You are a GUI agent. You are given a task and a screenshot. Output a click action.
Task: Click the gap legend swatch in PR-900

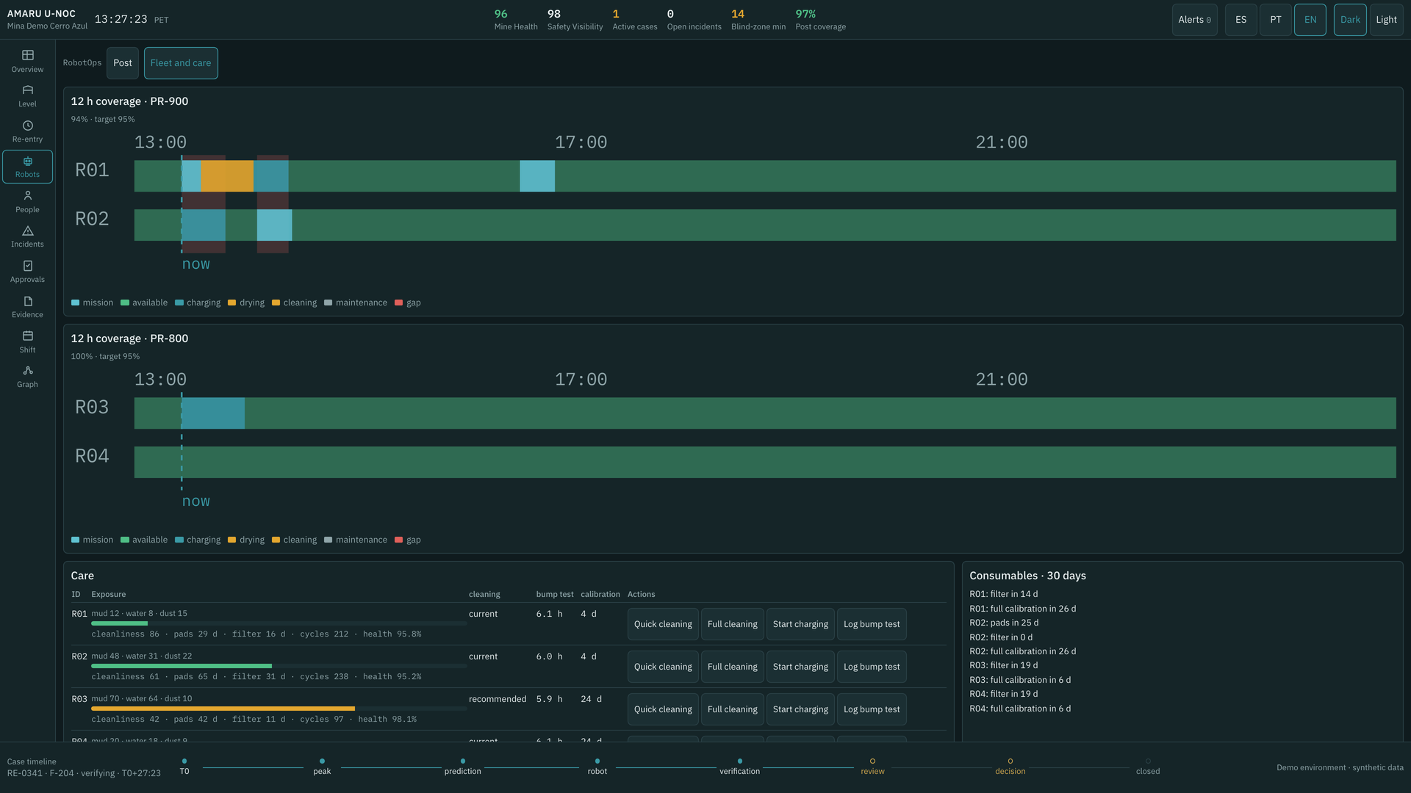point(399,303)
